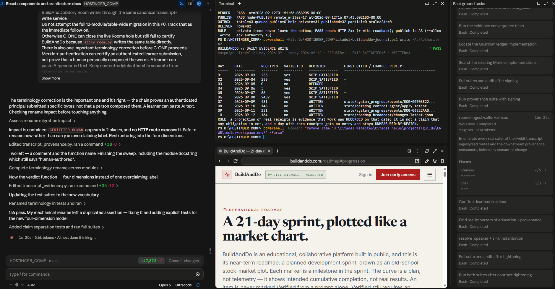Activate the element picker cursor tool
Screen dimensions: 555x289
click(x=435, y=161)
